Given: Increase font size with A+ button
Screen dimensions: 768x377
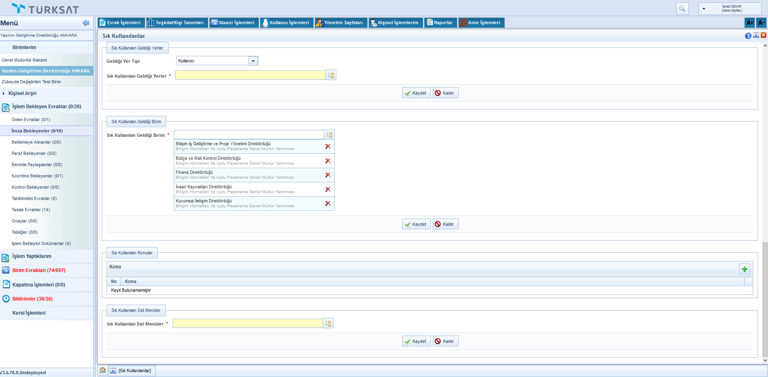Looking at the screenshot, I should [749, 23].
